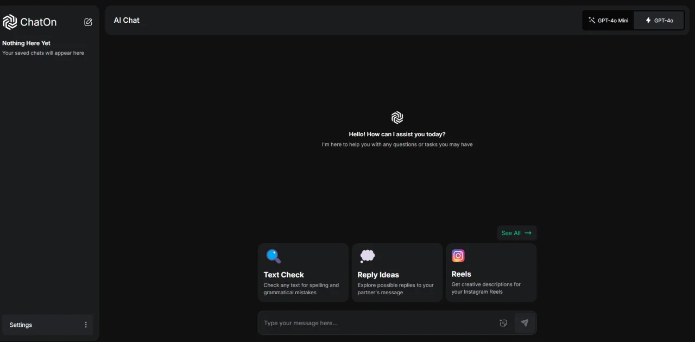This screenshot has width=695, height=342.
Task: Start a new chat with compose icon
Action: (88, 22)
